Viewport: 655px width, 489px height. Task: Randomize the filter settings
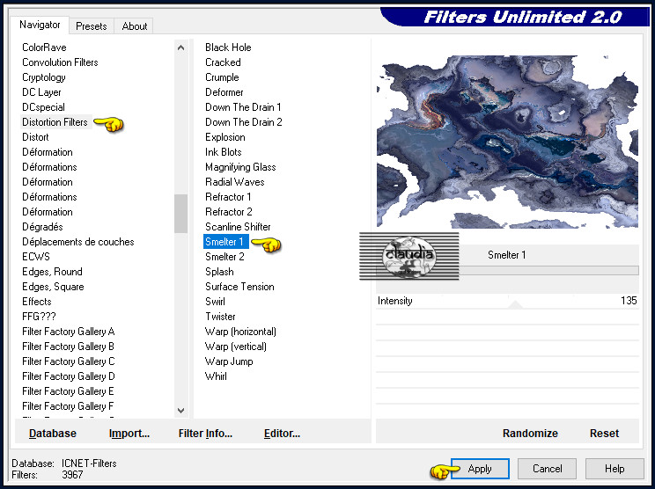coord(530,434)
